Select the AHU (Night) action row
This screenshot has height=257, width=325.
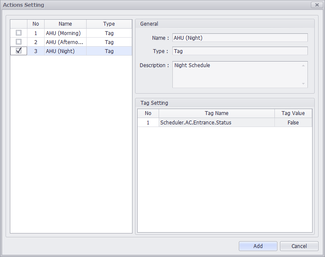64,51
